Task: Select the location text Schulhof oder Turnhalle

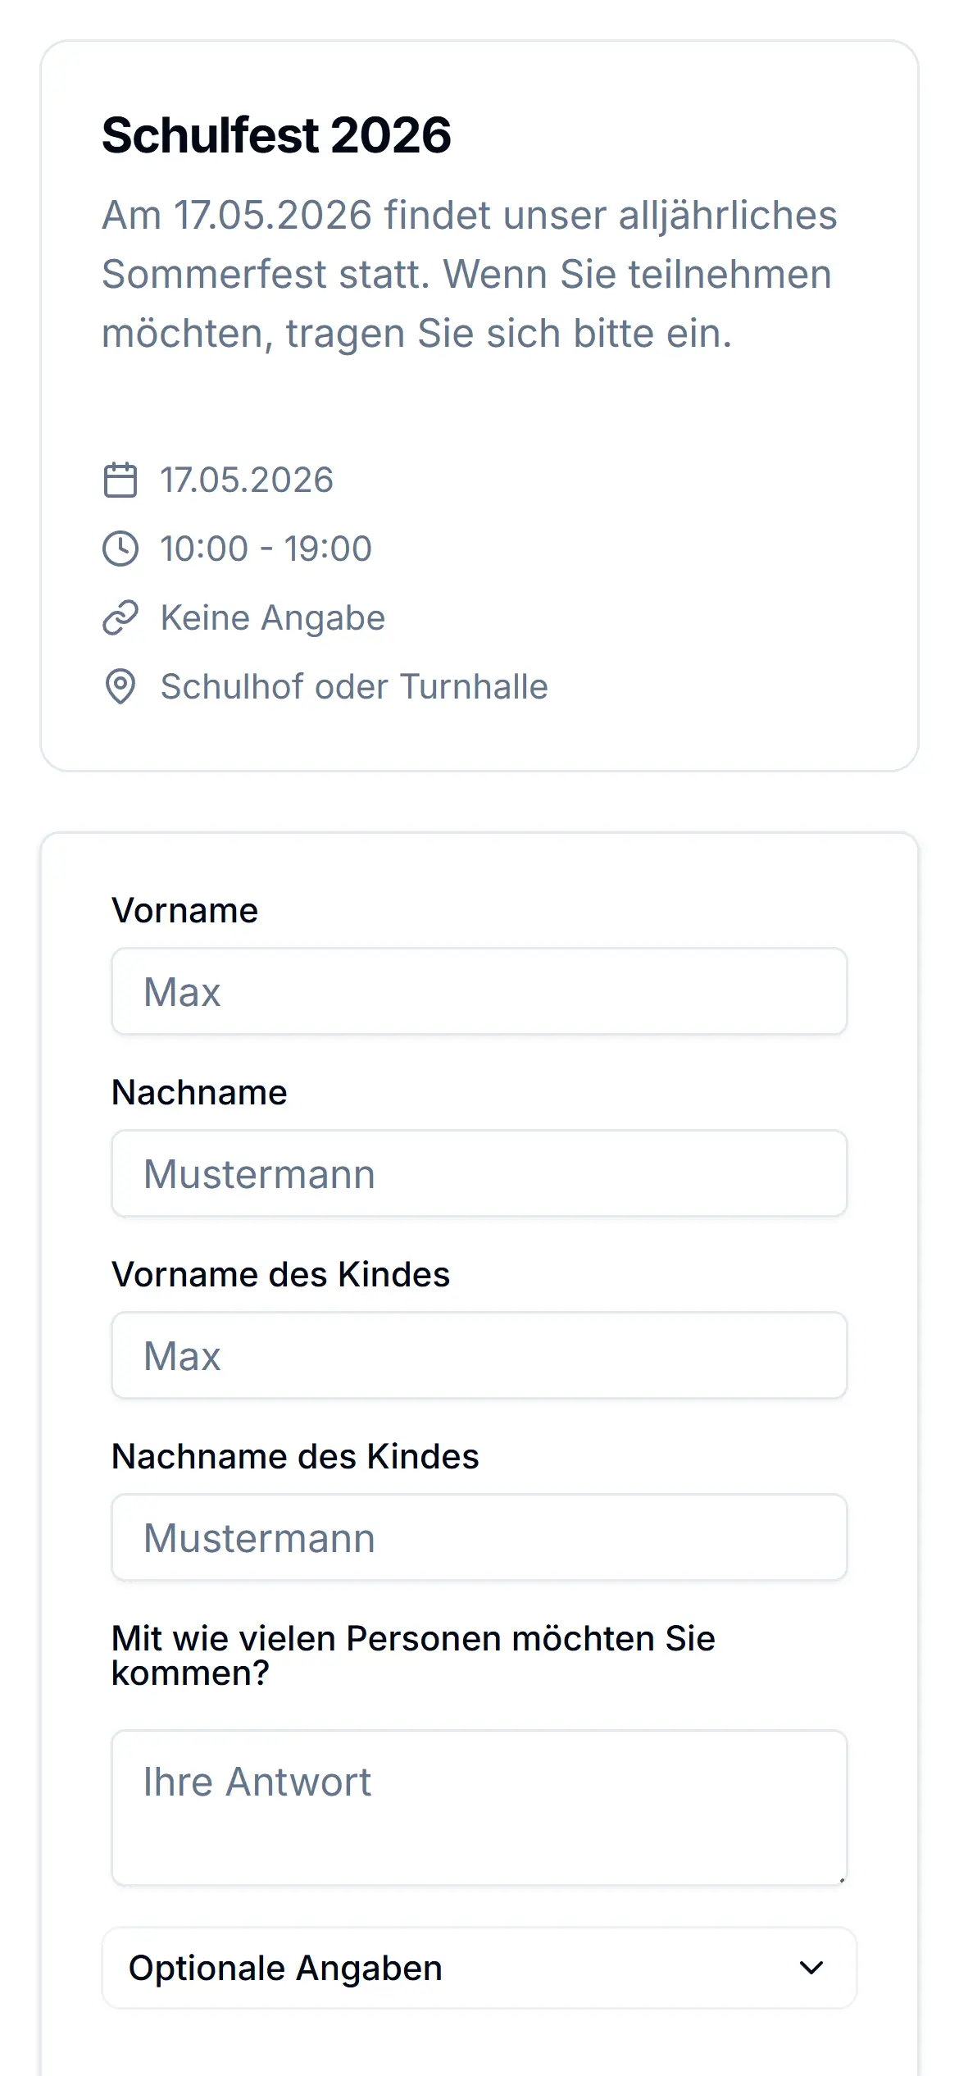Action: [x=354, y=686]
